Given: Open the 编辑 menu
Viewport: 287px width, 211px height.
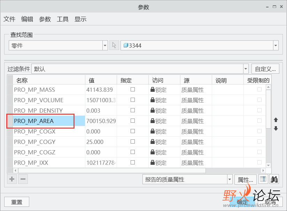Looking at the screenshot, I should (x=27, y=19).
